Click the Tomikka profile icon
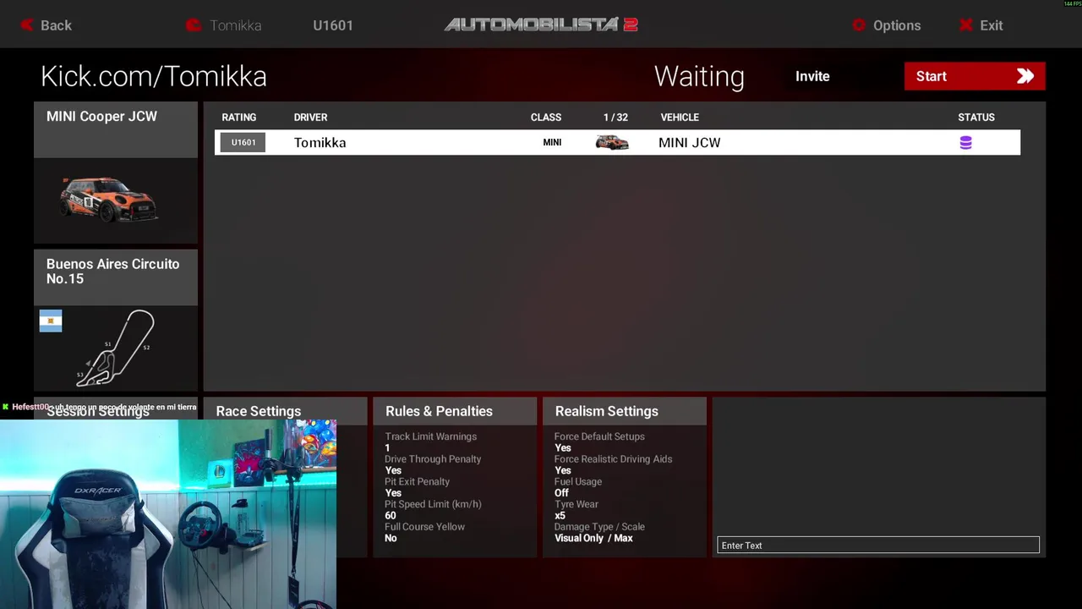1082x609 pixels. [194, 25]
